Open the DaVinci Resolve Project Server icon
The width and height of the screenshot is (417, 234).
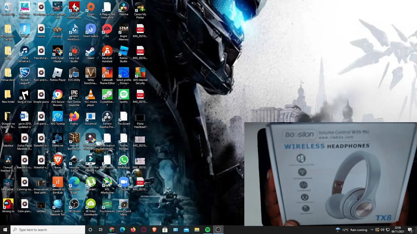107,120
